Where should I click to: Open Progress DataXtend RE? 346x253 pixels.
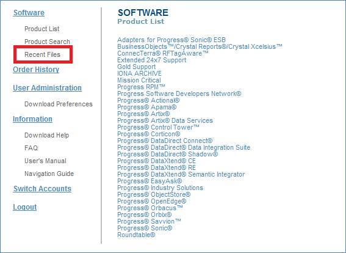coord(156,167)
